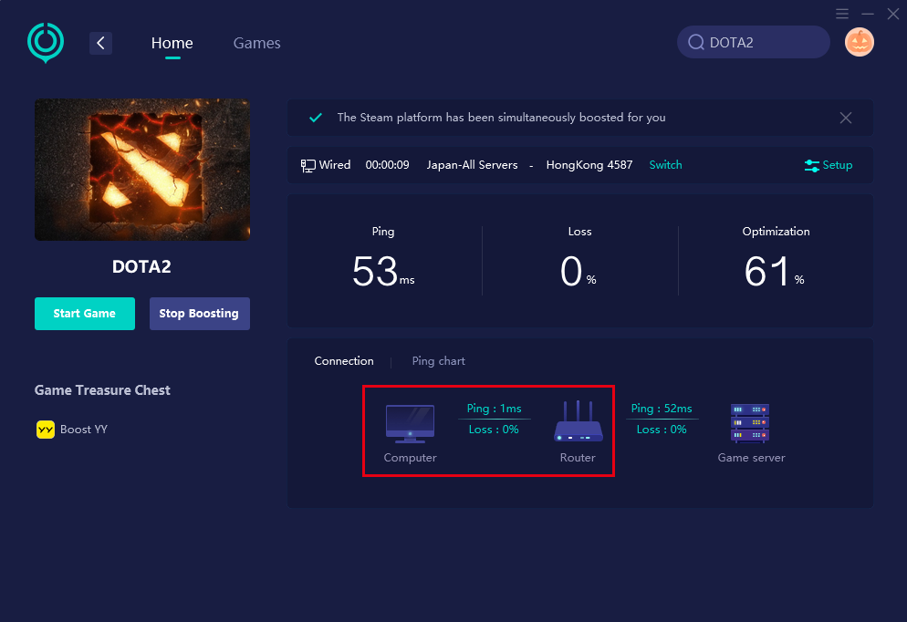Screen dimensions: 907x622
Task: Focus the DOTA2 search field
Action: (753, 42)
